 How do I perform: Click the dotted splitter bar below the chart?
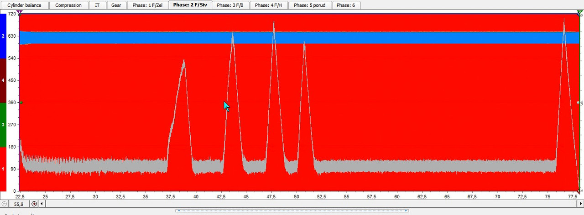pyautogui.click(x=292, y=211)
